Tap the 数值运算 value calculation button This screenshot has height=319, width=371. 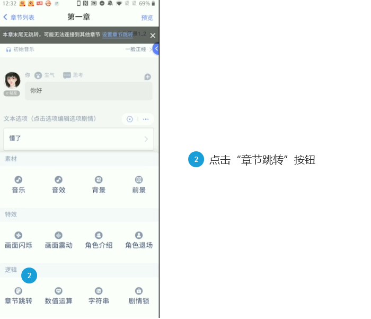pyautogui.click(x=59, y=296)
